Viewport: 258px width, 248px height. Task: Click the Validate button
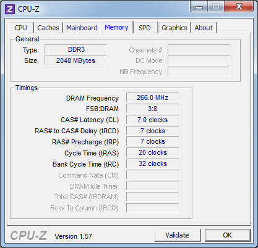178,235
